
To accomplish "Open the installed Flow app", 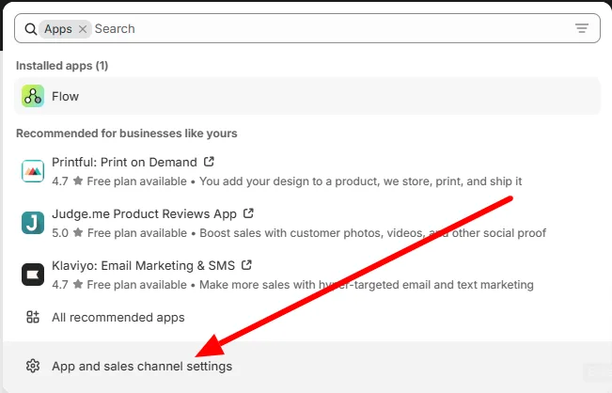I will point(307,96).
